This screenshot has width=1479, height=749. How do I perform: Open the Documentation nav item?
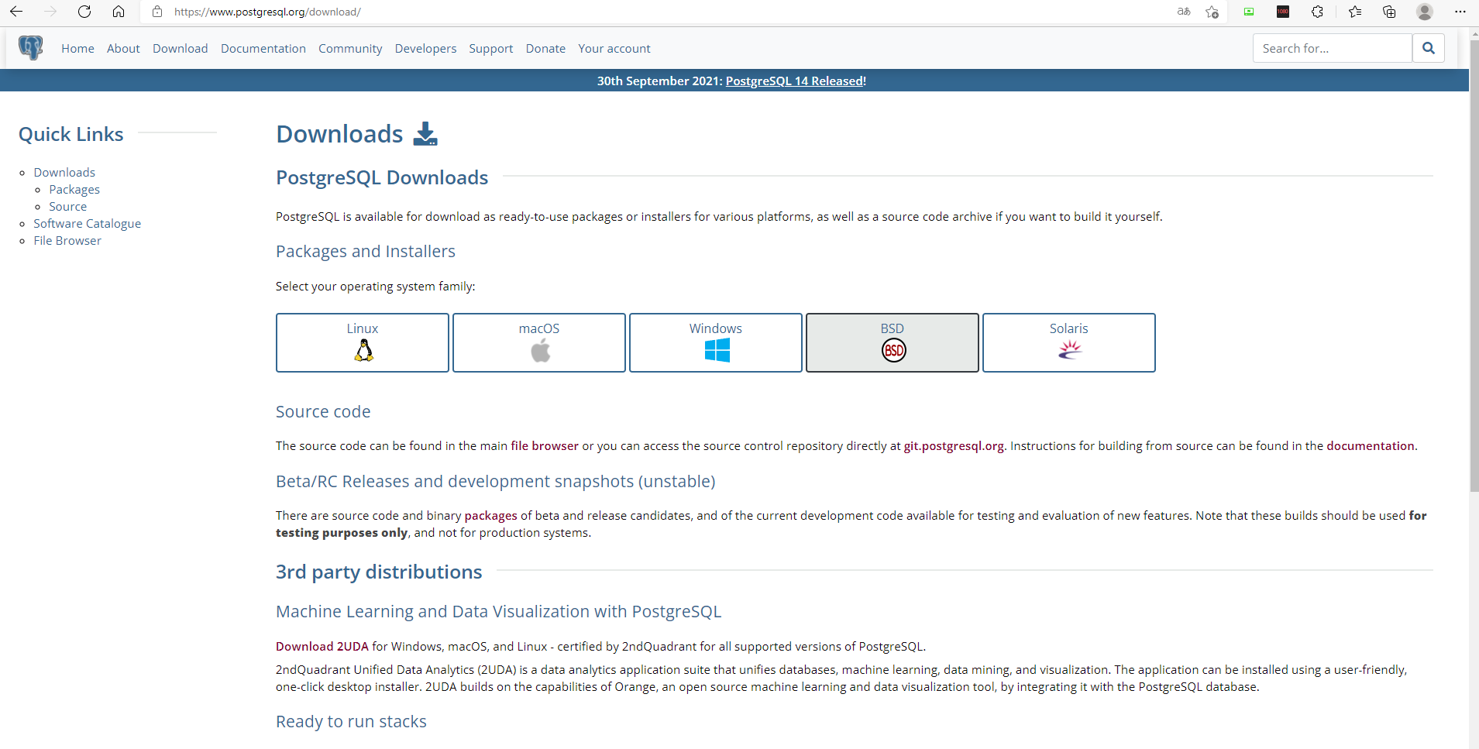point(263,48)
